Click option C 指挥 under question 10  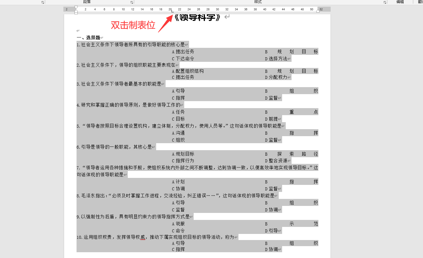point(178,249)
